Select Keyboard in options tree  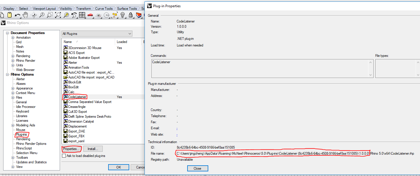(22, 111)
